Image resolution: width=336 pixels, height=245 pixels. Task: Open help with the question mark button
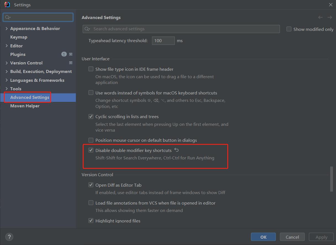[x=9, y=237]
